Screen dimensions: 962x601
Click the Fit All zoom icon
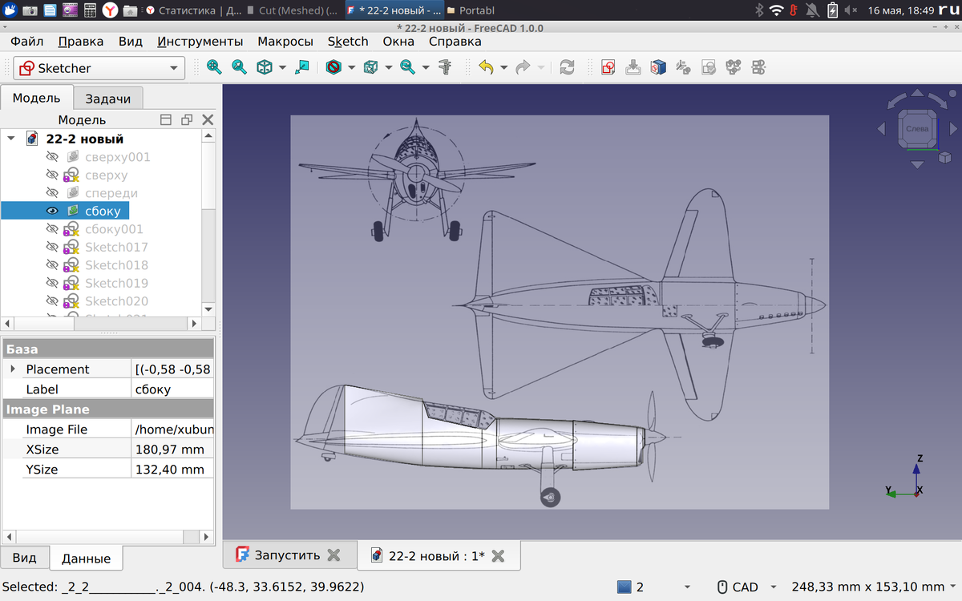[214, 68]
